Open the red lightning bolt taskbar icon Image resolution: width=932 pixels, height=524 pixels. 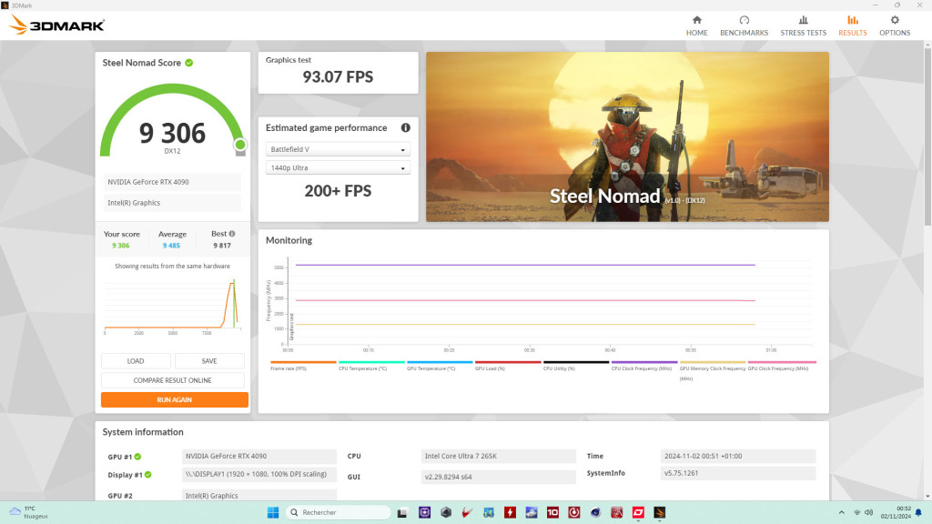(x=510, y=512)
